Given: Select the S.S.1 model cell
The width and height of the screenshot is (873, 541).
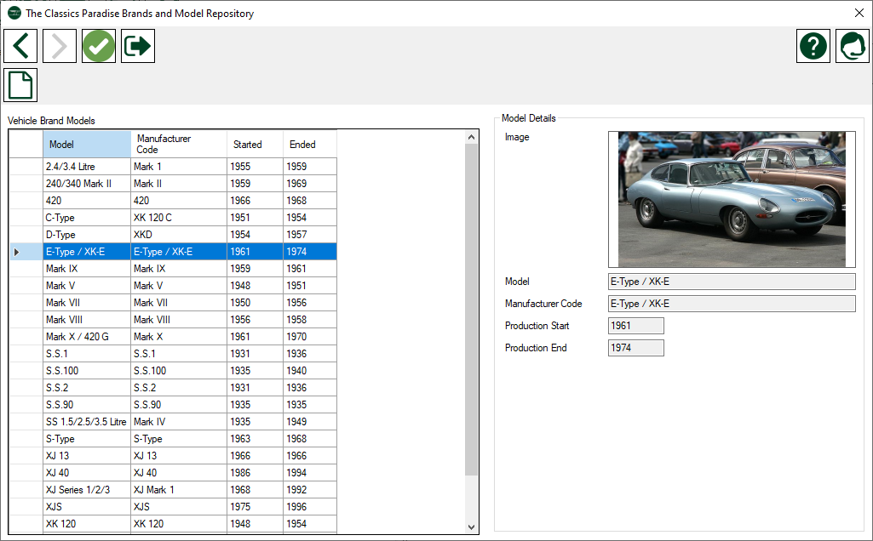Looking at the screenshot, I should point(87,354).
